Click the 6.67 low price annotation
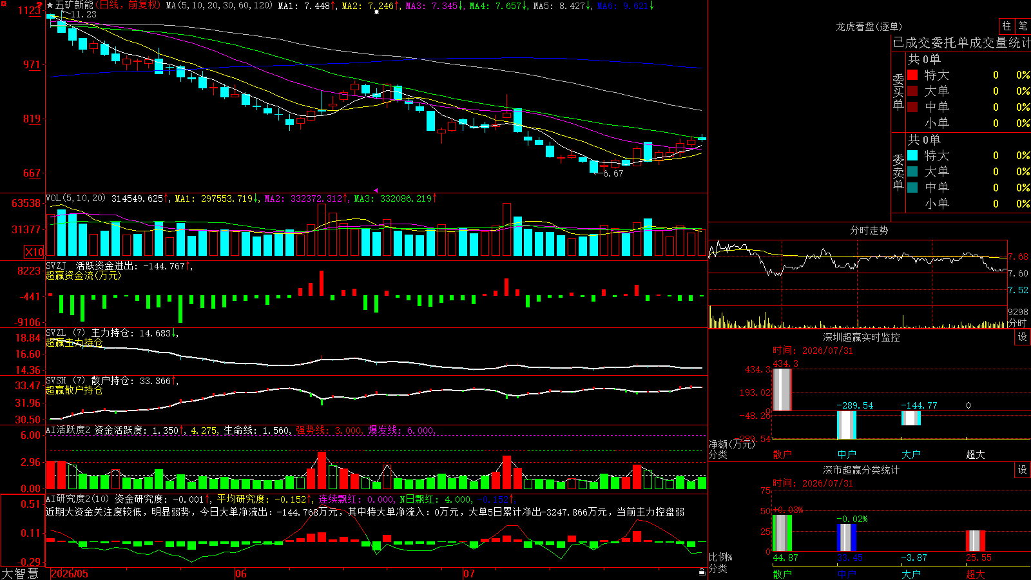1031x580 pixels. 613,173
